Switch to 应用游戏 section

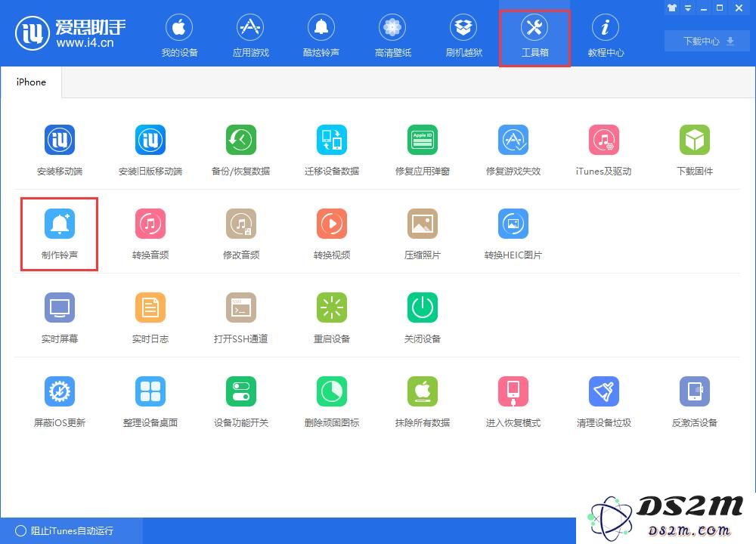click(x=251, y=36)
